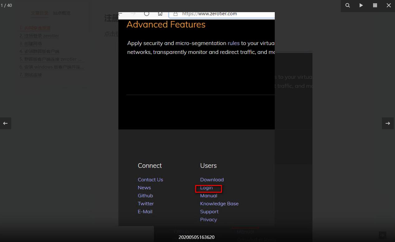Click the purple 'rules' word in the paragraph
Screen dimensions: 395x242
click(234, 43)
